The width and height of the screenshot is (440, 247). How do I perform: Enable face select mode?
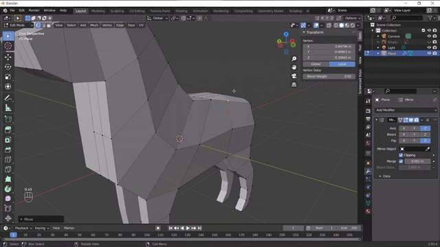click(49, 25)
